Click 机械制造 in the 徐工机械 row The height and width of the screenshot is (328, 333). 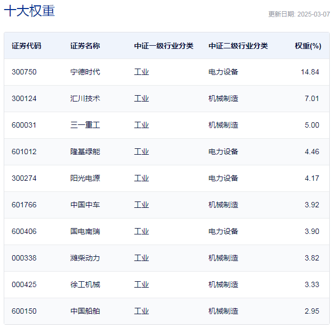pos(223,284)
